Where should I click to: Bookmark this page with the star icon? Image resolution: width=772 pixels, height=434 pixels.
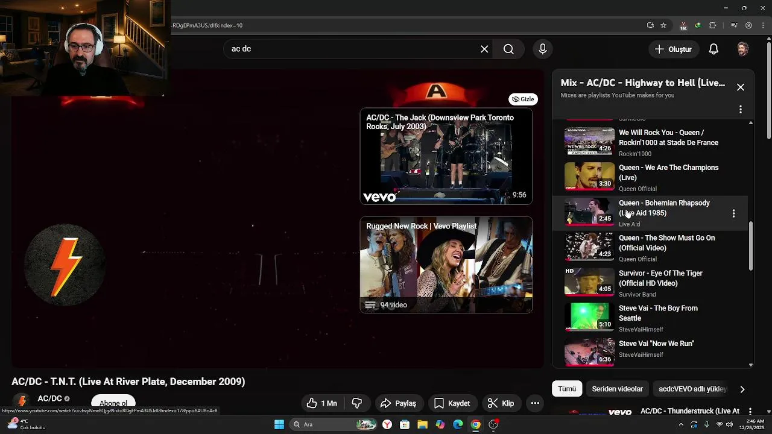(x=663, y=25)
